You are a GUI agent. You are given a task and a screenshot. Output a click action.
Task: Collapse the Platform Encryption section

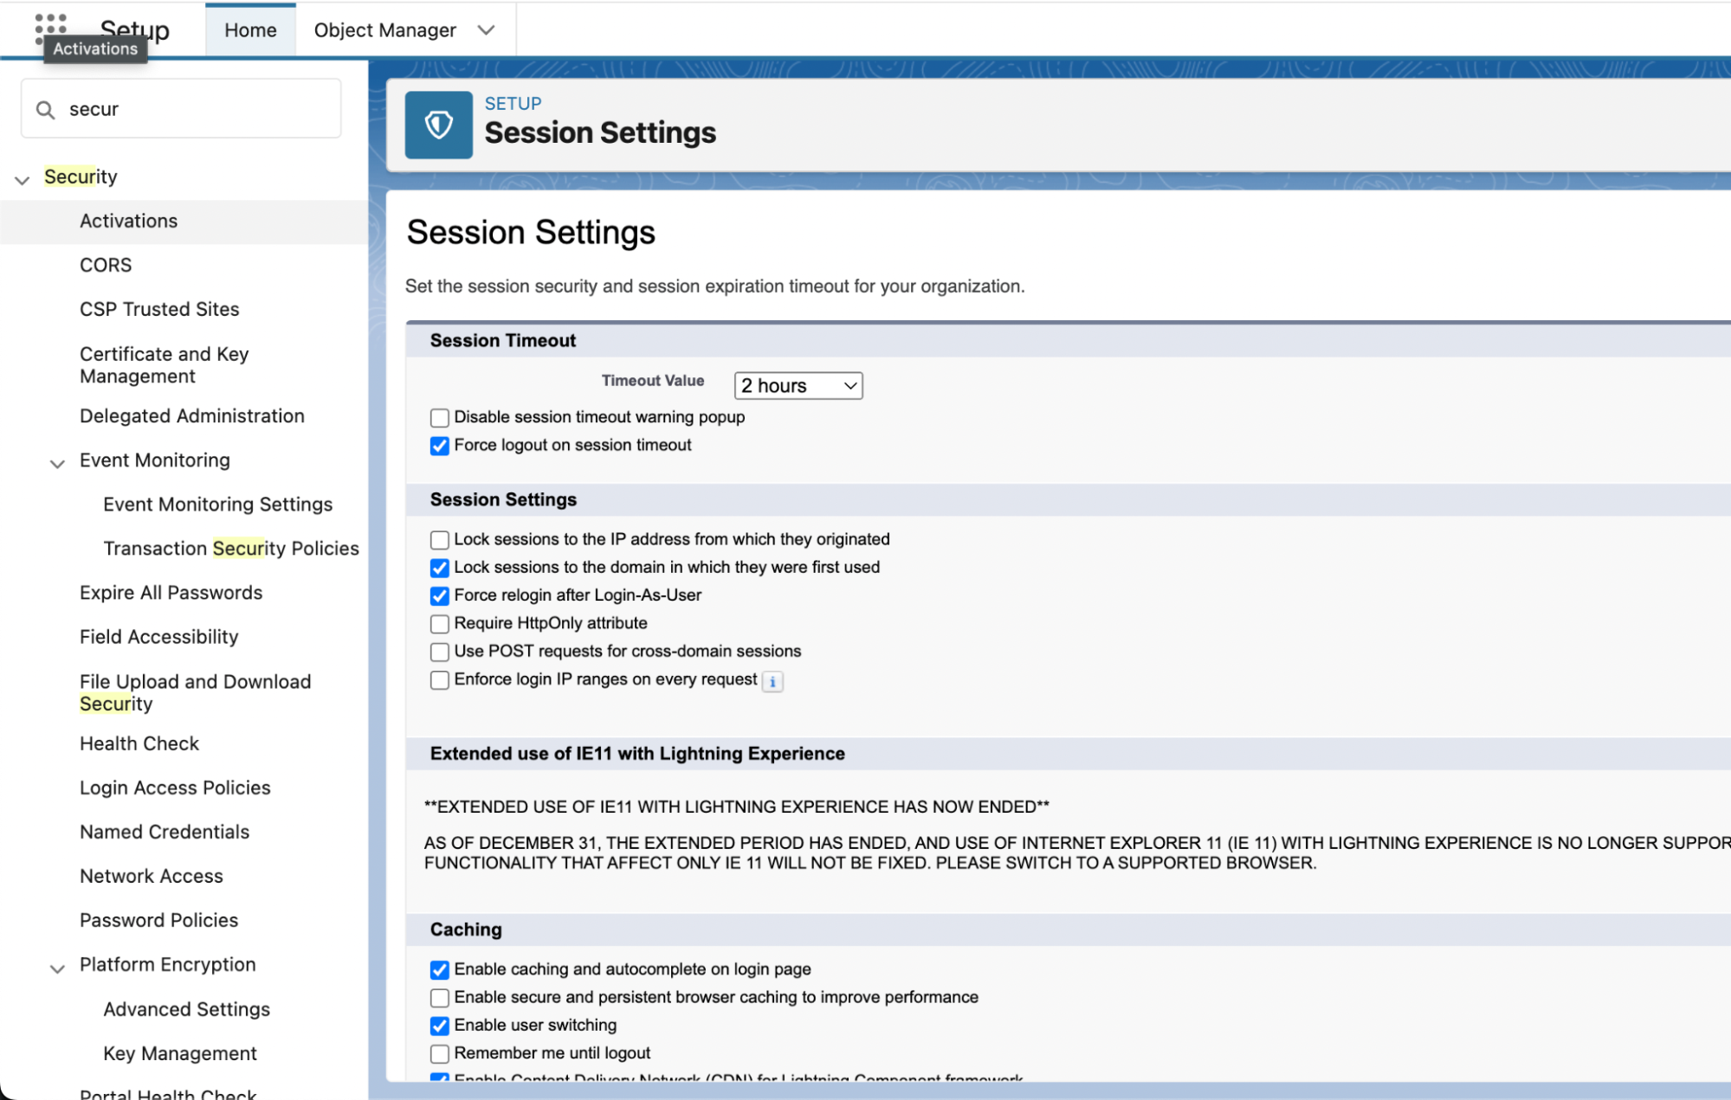57,968
